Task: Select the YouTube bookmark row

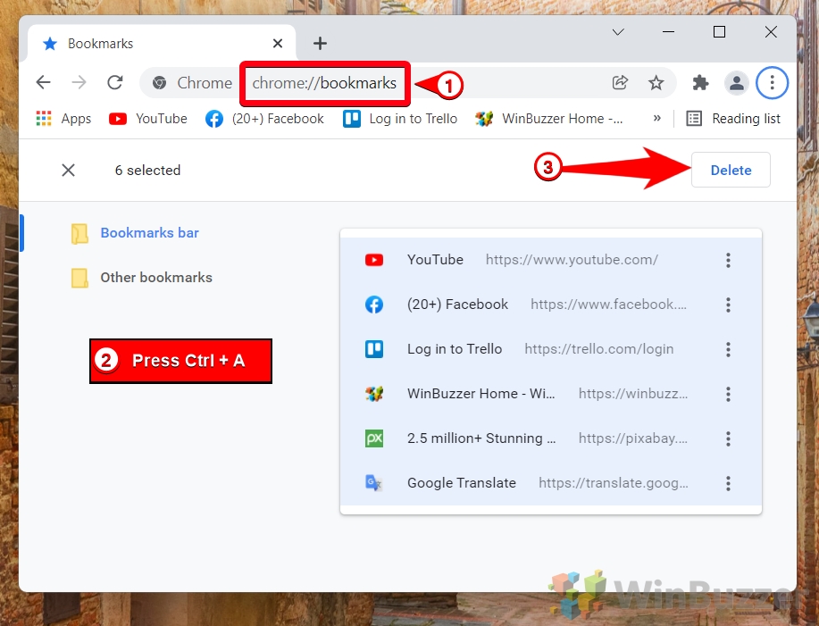Action: coord(551,260)
